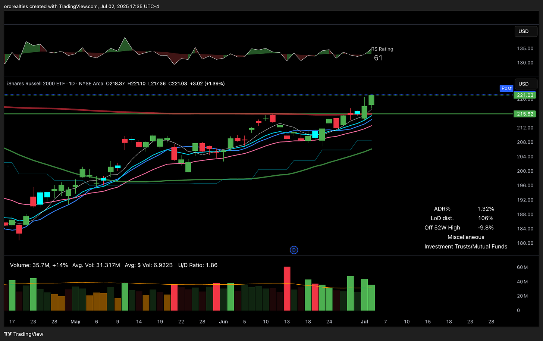Viewport: 543px width, 341px height.
Task: Click the H221.10 high price value
Action: (136, 84)
